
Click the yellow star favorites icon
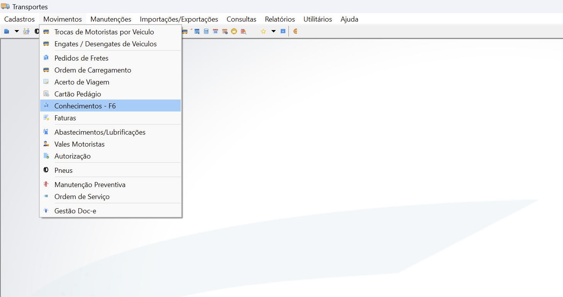point(263,31)
